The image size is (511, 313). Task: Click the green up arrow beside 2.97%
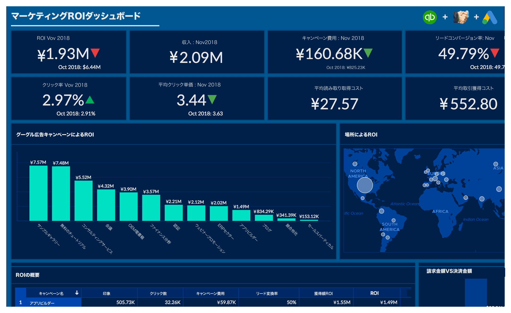pyautogui.click(x=90, y=100)
